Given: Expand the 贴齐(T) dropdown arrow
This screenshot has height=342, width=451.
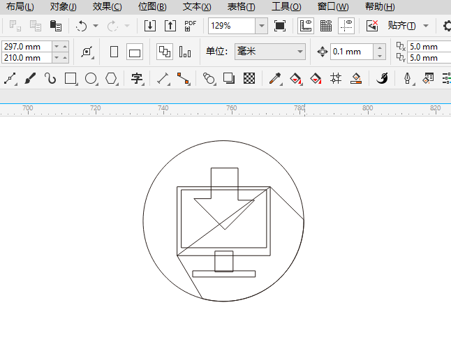Looking at the screenshot, I should tap(426, 26).
